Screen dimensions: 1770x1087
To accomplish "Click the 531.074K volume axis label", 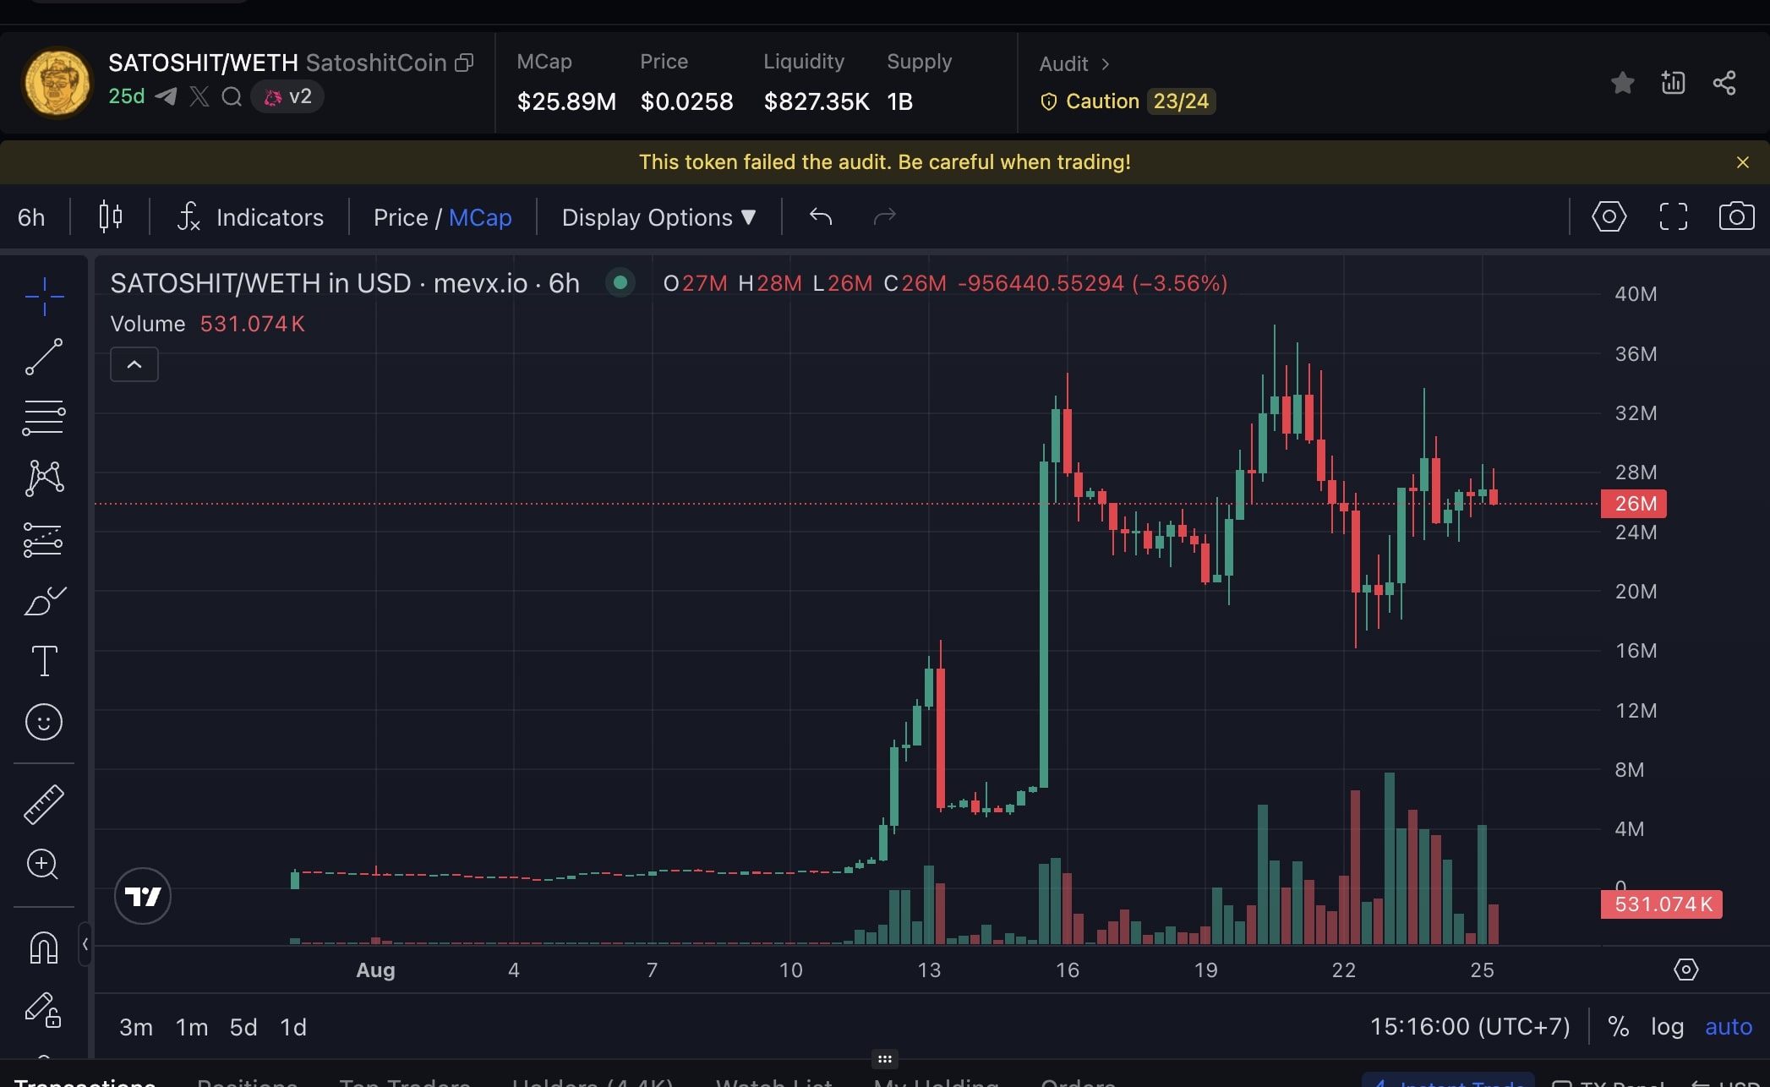I will click(x=1662, y=904).
